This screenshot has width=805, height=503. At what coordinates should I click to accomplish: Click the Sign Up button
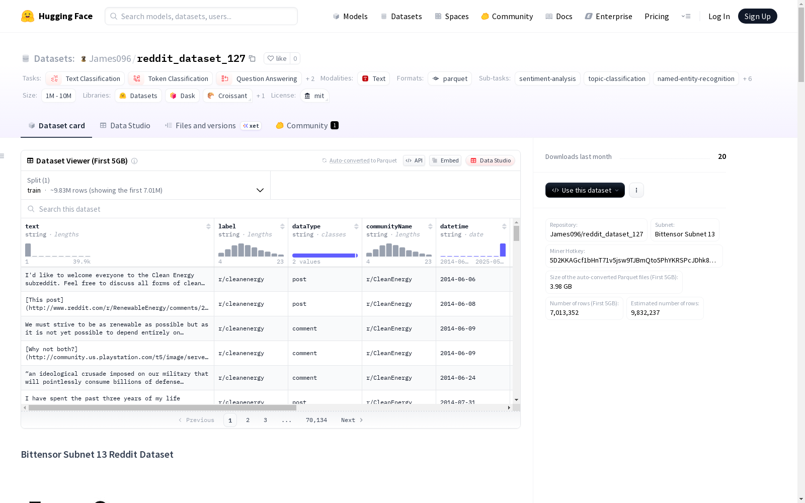click(757, 16)
